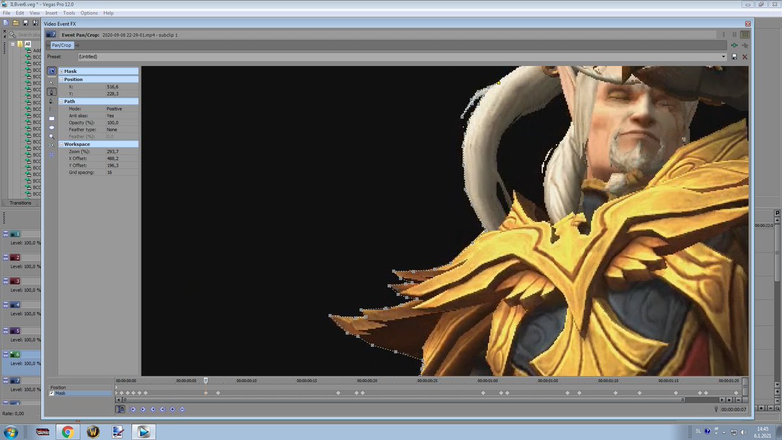Screen dimensions: 782x440
Task: Select the Rectangle mask tool
Action: click(x=51, y=119)
